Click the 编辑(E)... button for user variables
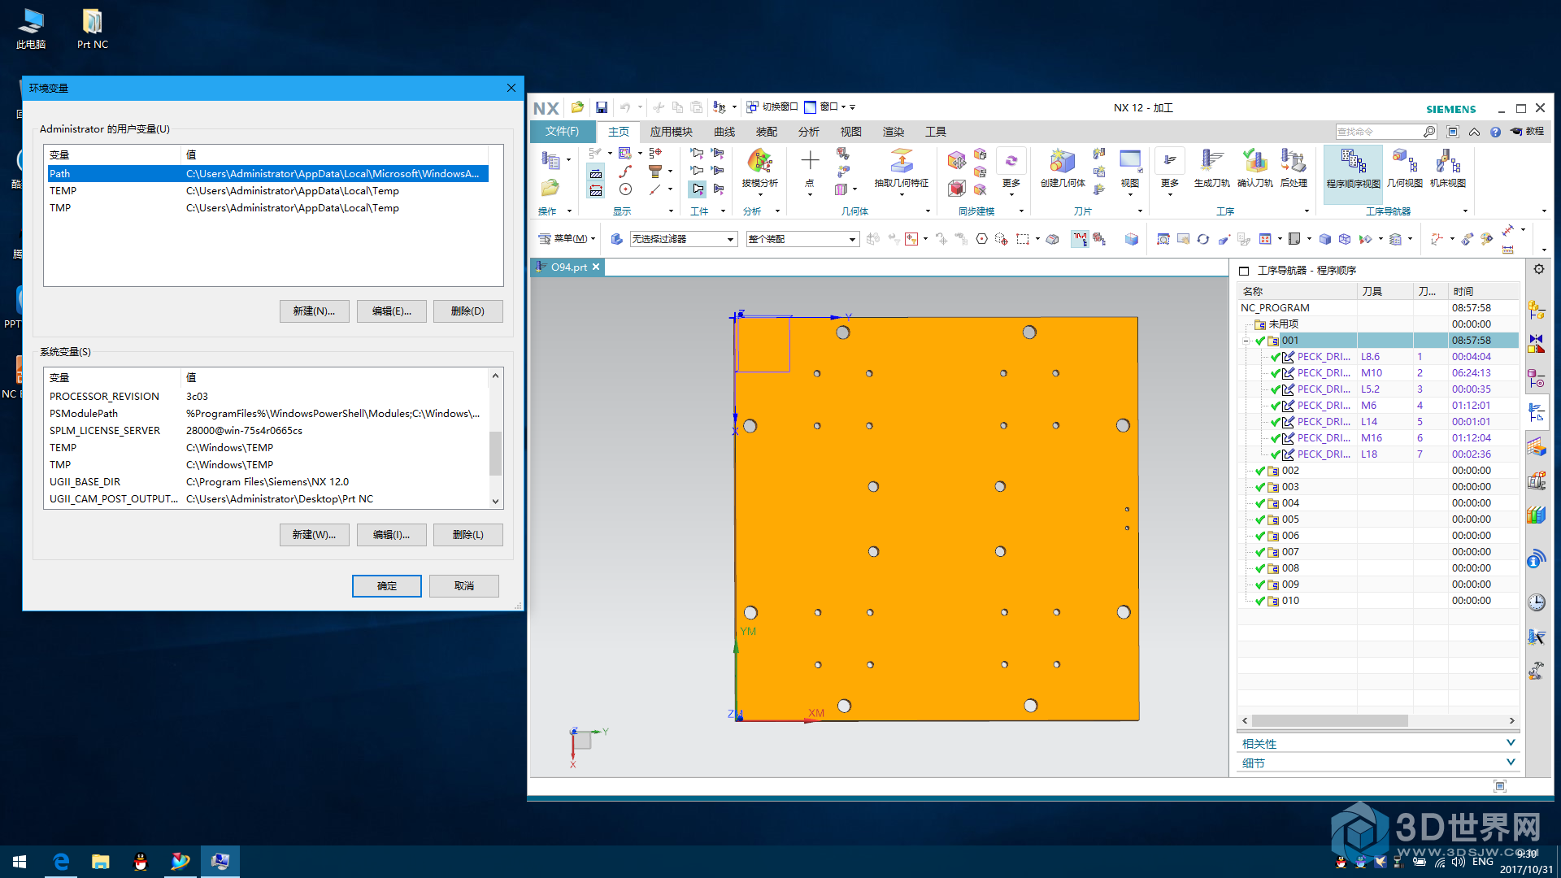Viewport: 1561px width, 878px height. [x=390, y=311]
